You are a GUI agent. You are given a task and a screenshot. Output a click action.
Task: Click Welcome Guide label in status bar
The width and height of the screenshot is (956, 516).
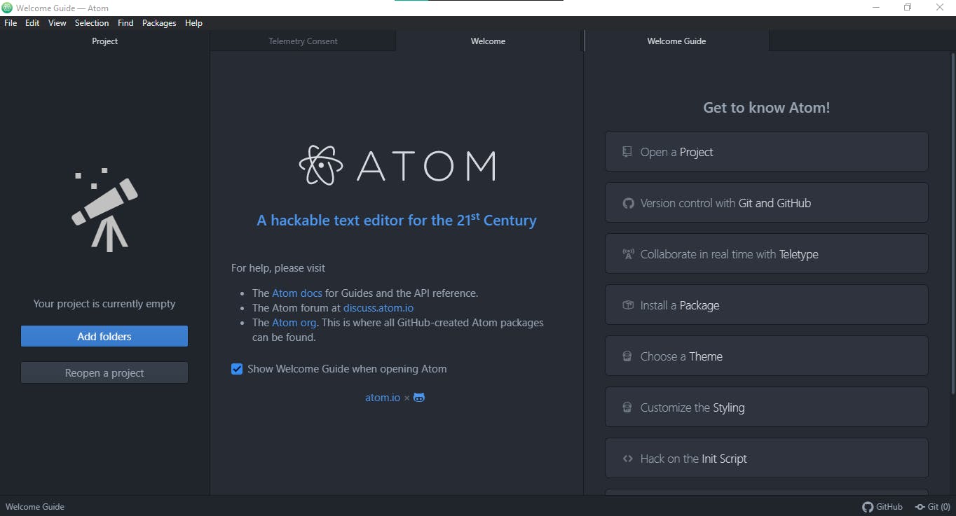click(35, 507)
